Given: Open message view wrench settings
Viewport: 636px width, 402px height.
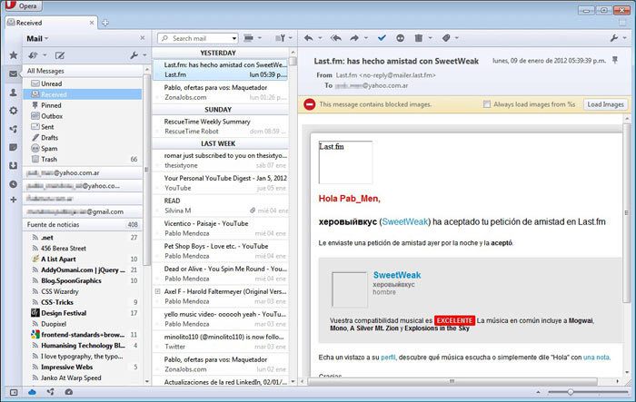Looking at the screenshot, I should pos(614,38).
